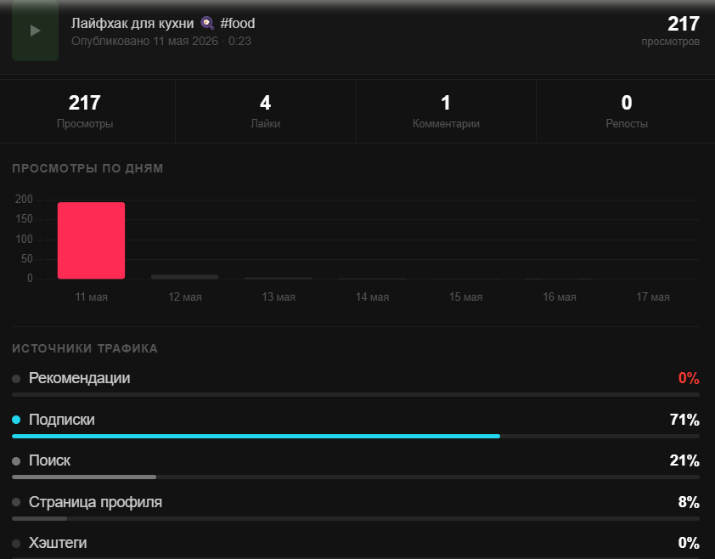Click the cyan dot beside Подписки
The width and height of the screenshot is (715, 559).
click(x=16, y=420)
